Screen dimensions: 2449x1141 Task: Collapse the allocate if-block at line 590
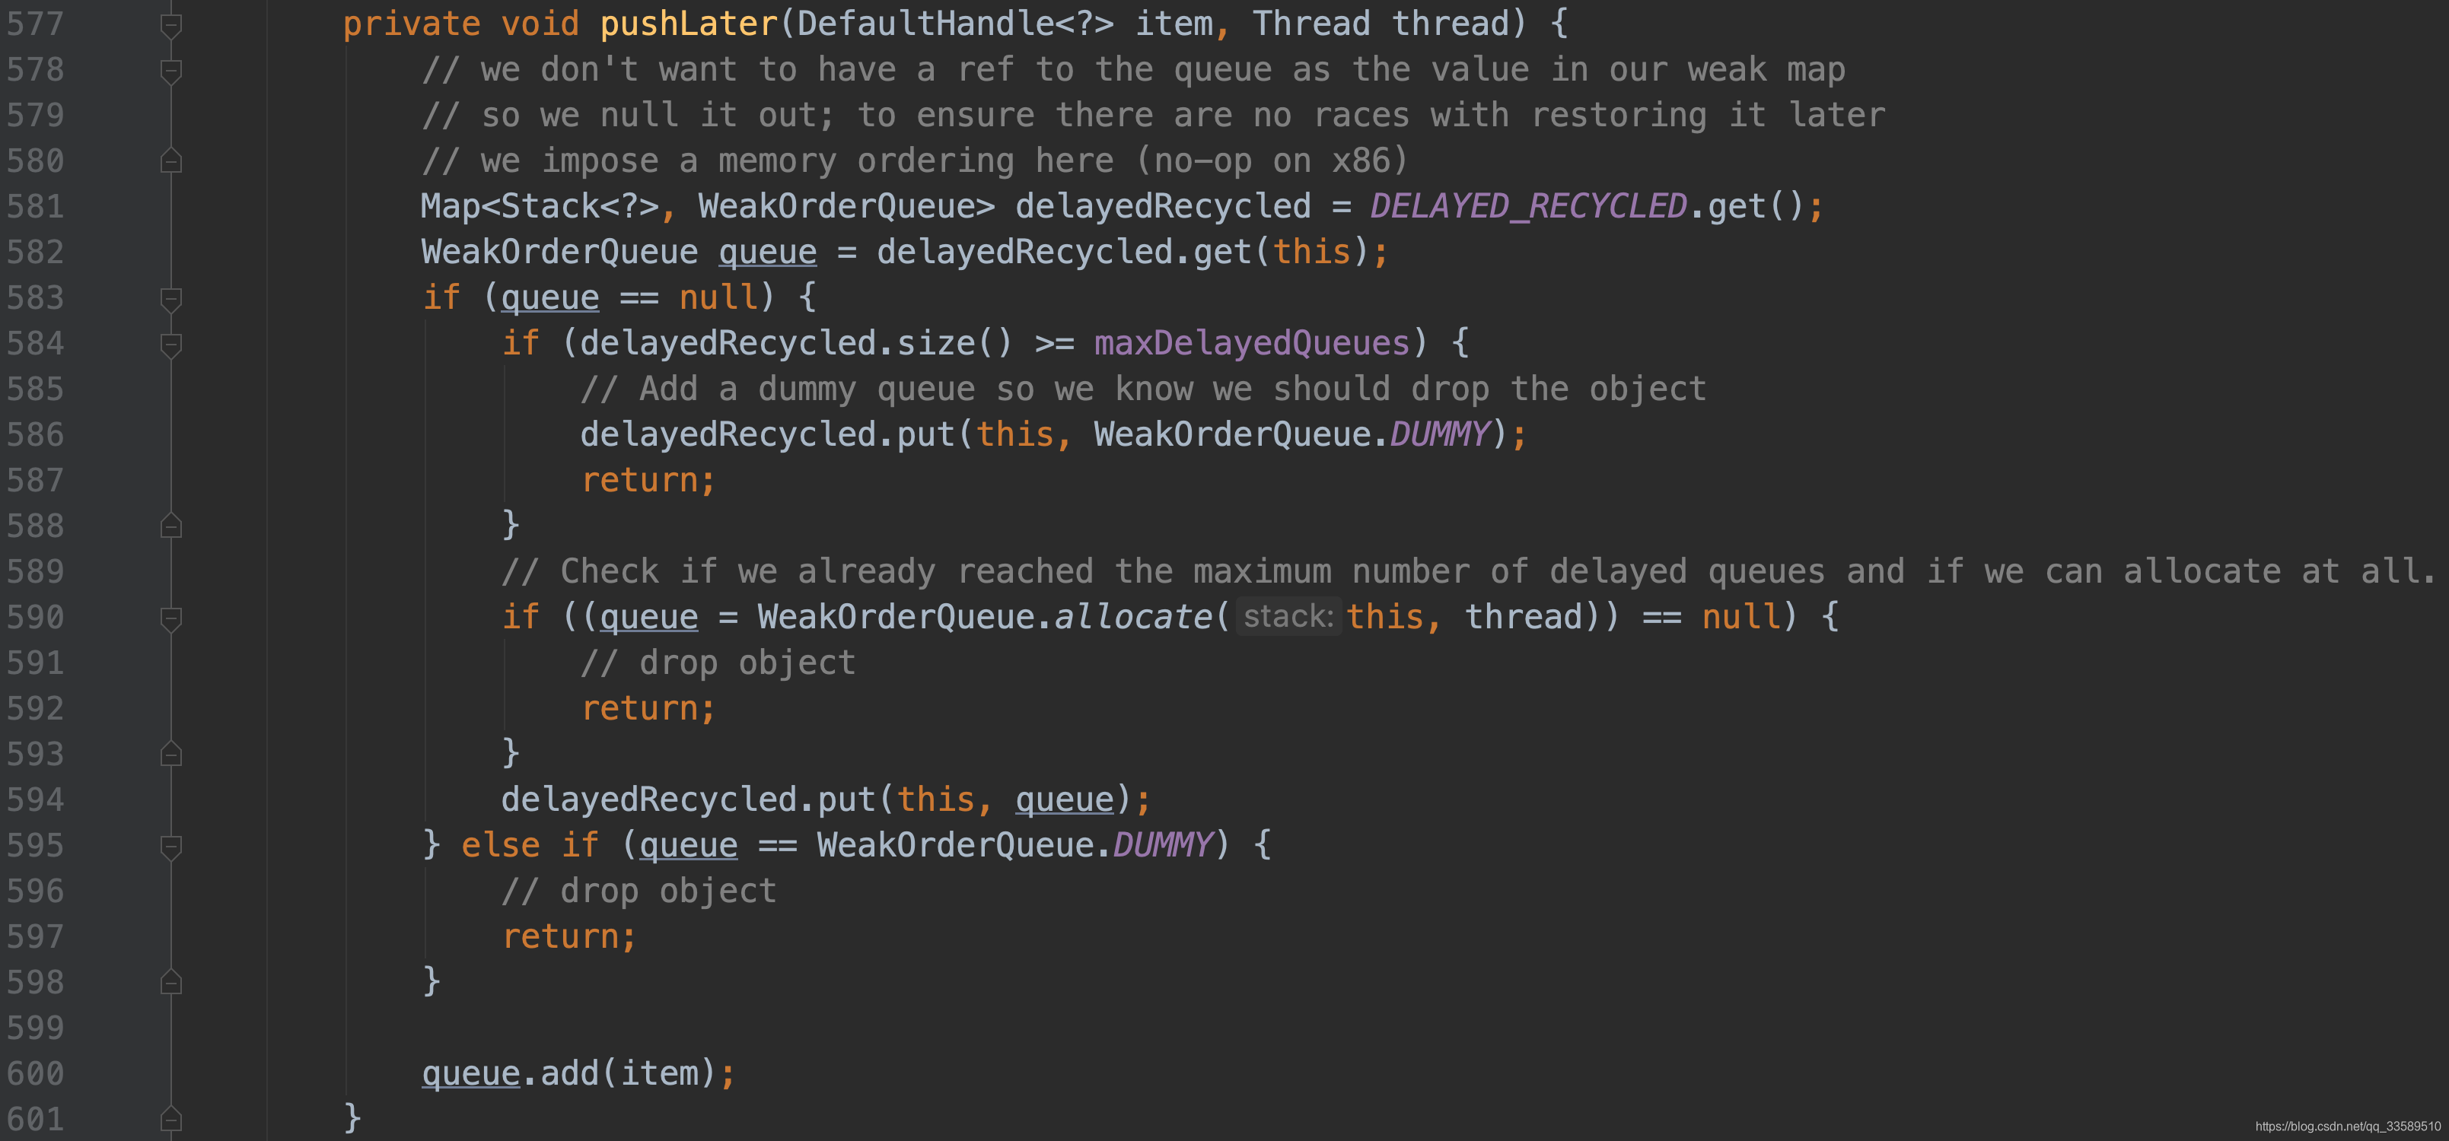pyautogui.click(x=171, y=618)
